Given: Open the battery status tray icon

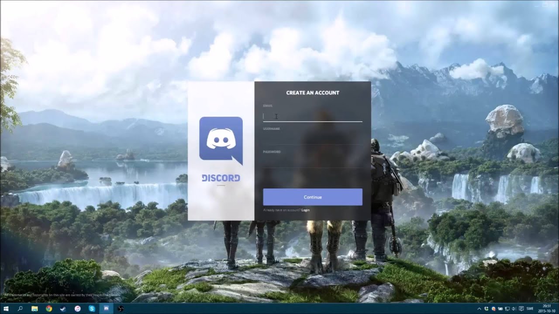Looking at the screenshot, I should point(500,309).
